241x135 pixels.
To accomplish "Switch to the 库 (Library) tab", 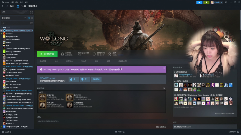I will click(18, 6).
